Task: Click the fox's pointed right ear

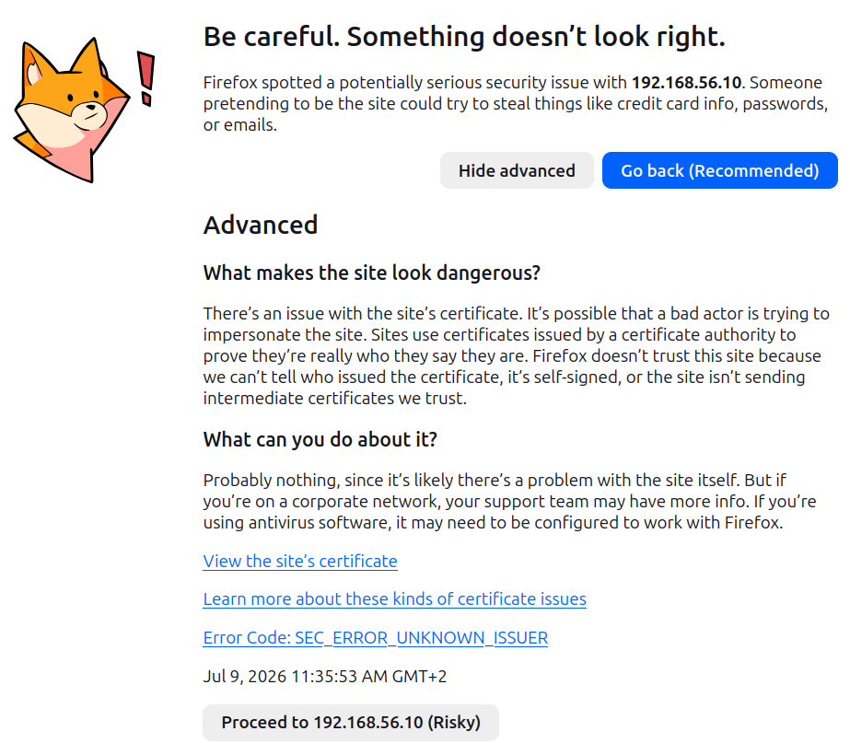Action: [x=88, y=54]
